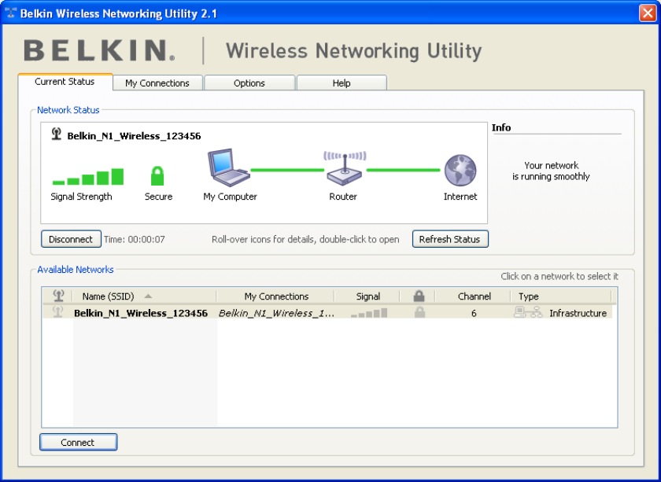The width and height of the screenshot is (661, 482).
Task: Open the Help tab
Action: coord(342,83)
